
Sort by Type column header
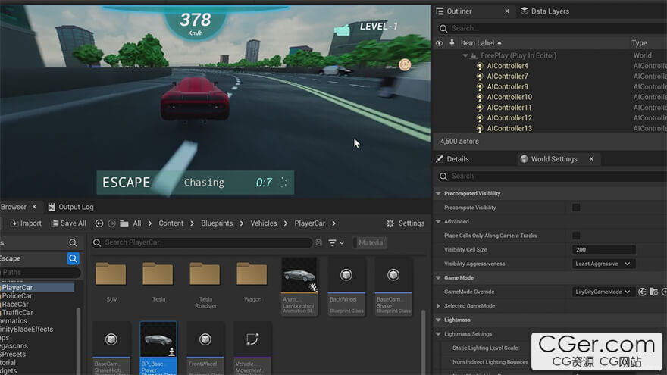(x=639, y=43)
